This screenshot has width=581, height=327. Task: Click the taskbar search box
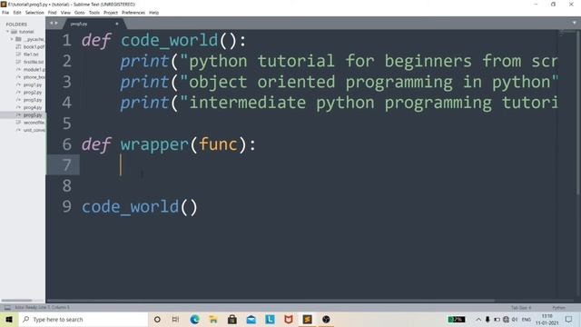click(x=83, y=319)
